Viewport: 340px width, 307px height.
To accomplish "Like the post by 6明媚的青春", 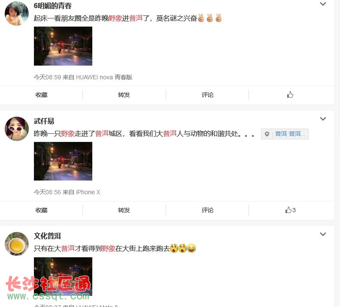I will click(290, 95).
